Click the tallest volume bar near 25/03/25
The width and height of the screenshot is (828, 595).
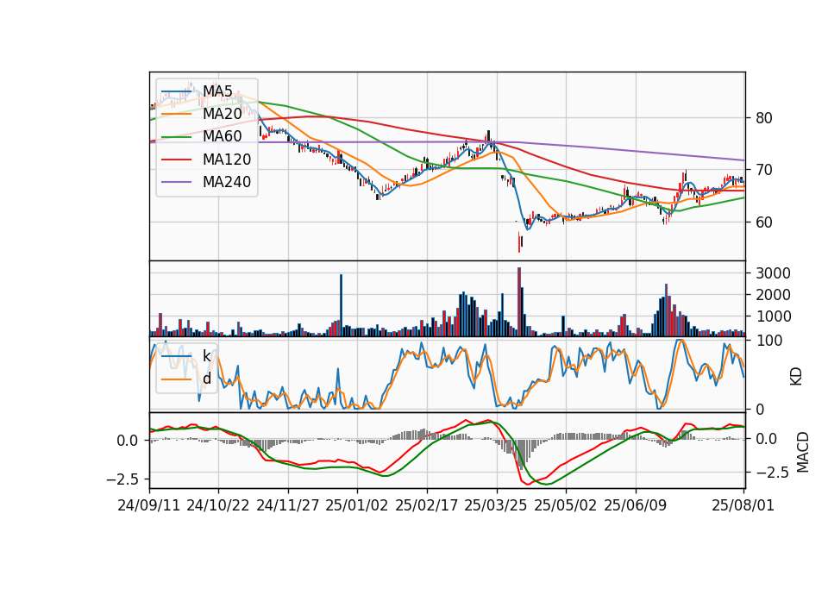click(x=519, y=302)
